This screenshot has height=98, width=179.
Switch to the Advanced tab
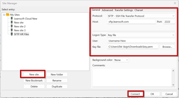tap(107, 10)
